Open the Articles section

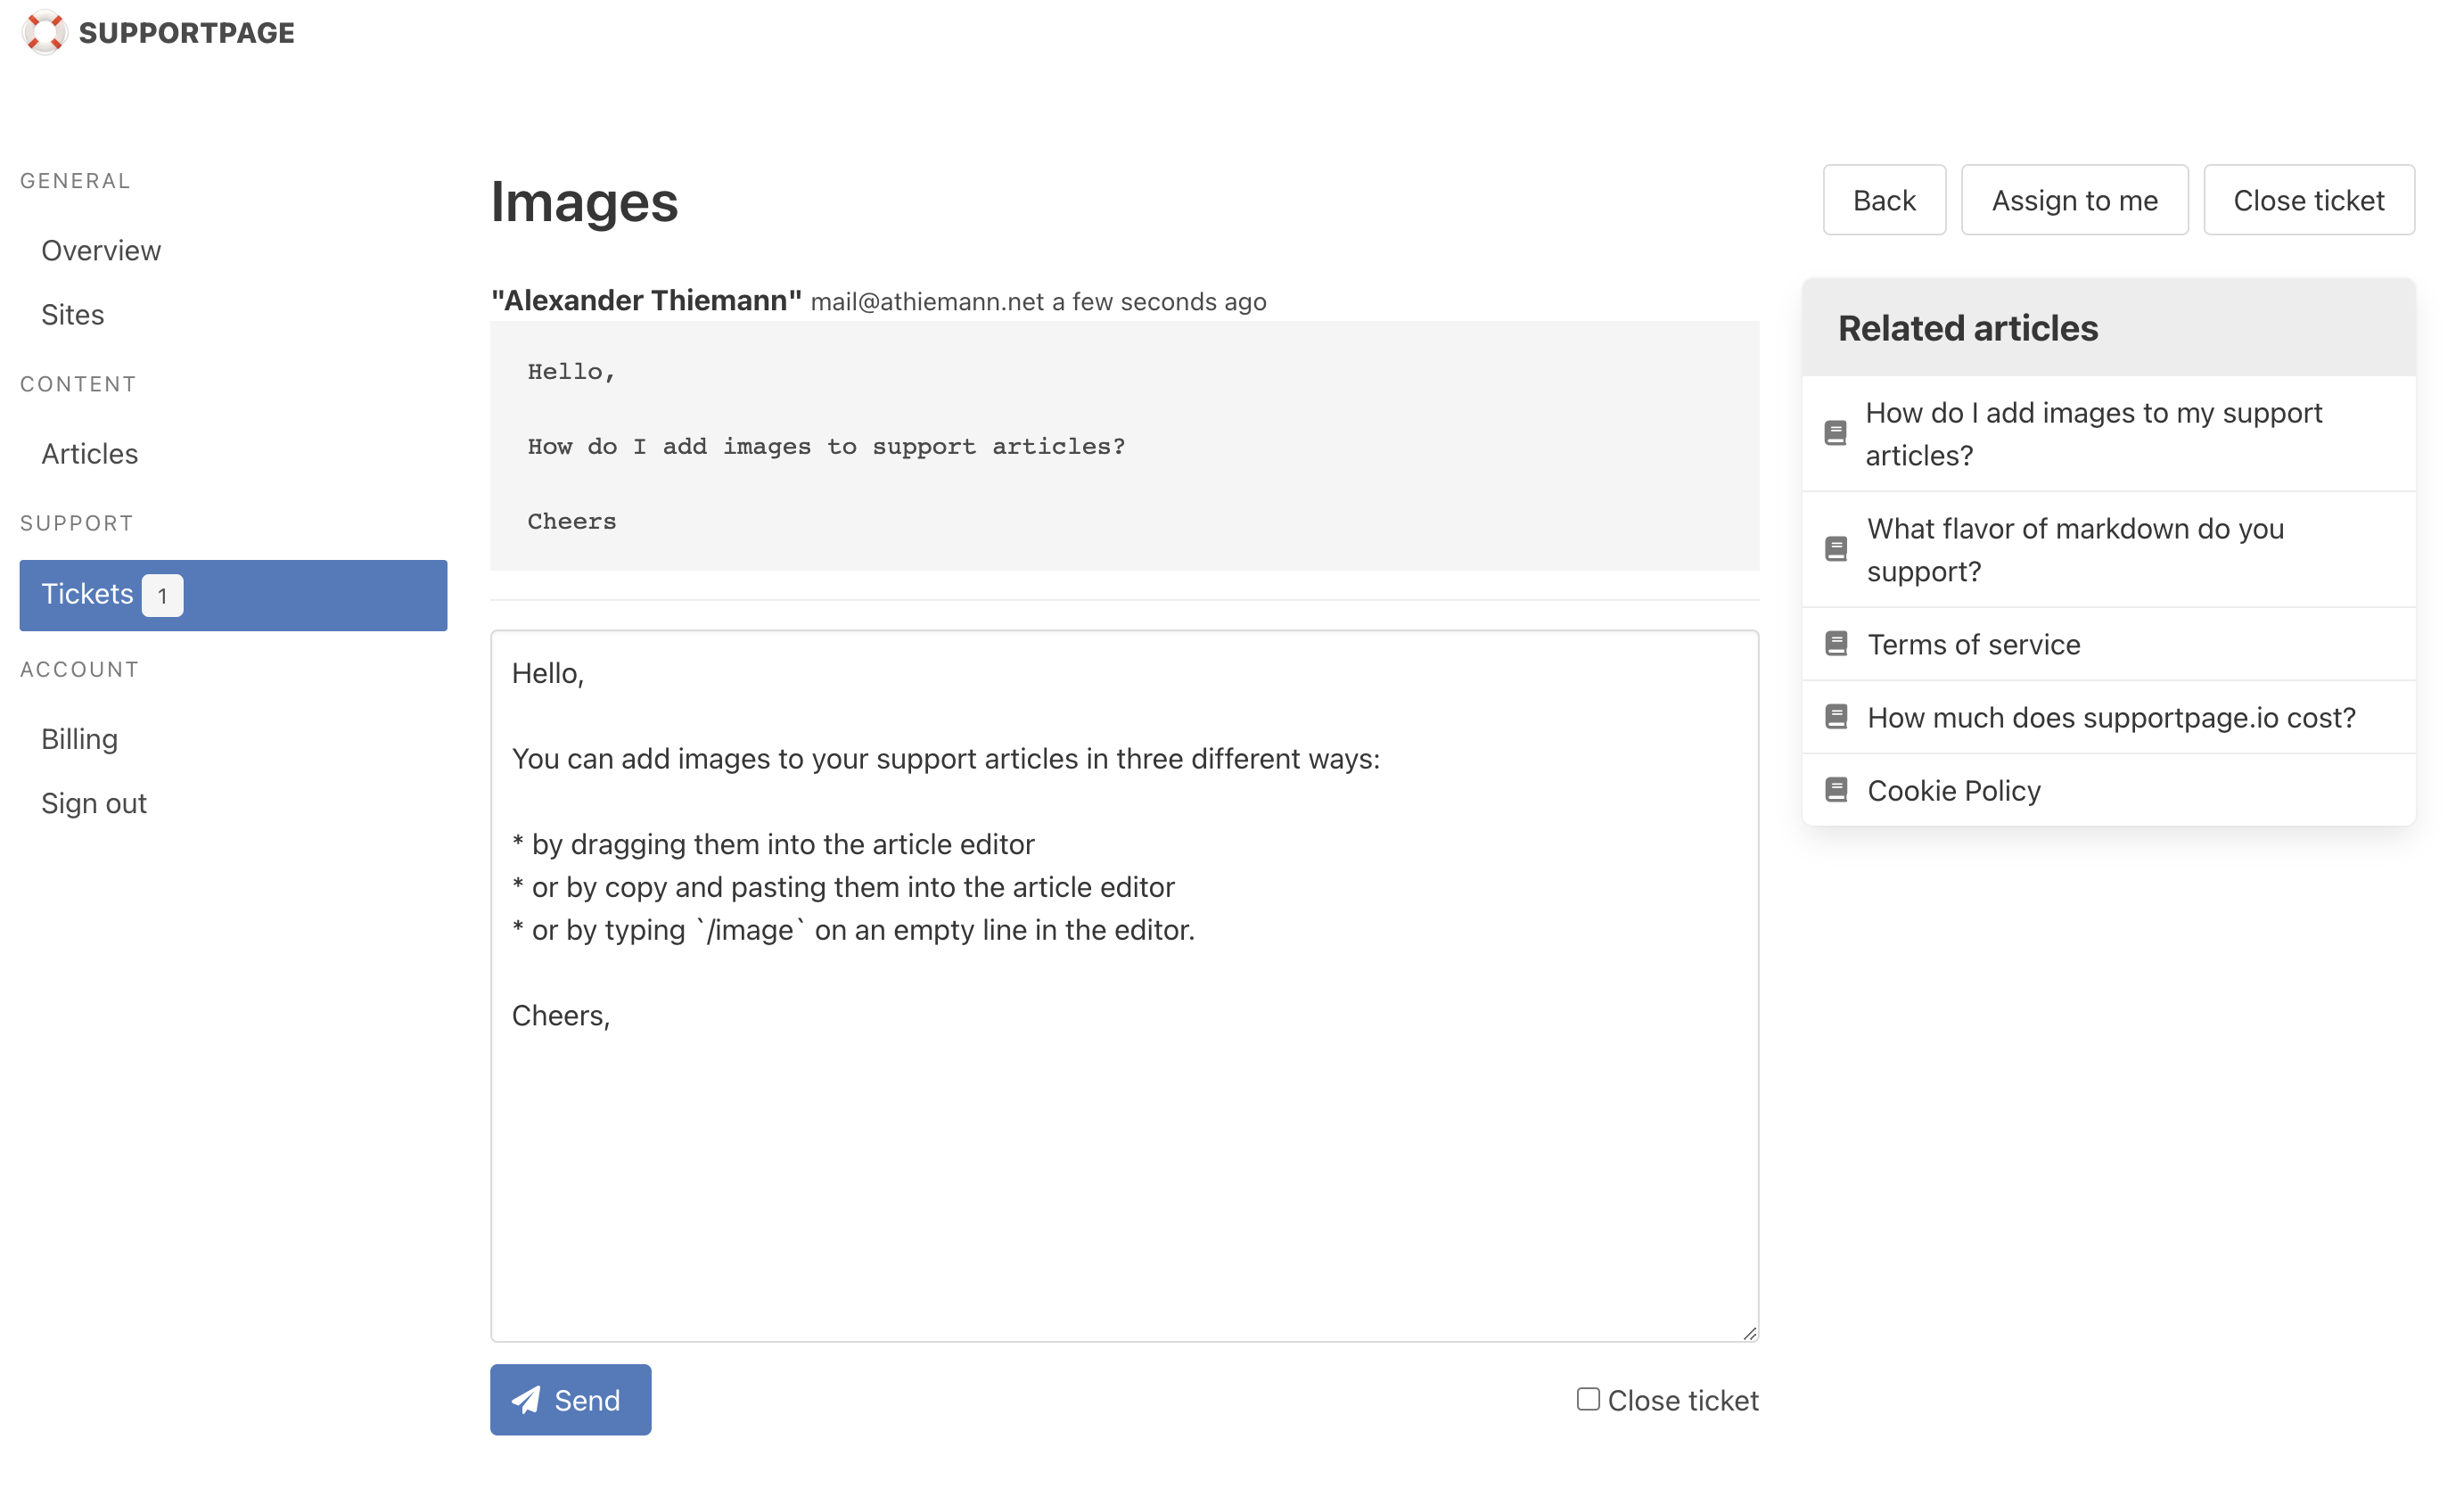[x=89, y=453]
